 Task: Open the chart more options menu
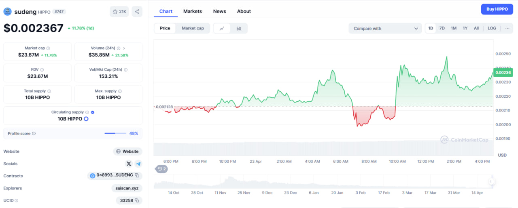point(507,28)
